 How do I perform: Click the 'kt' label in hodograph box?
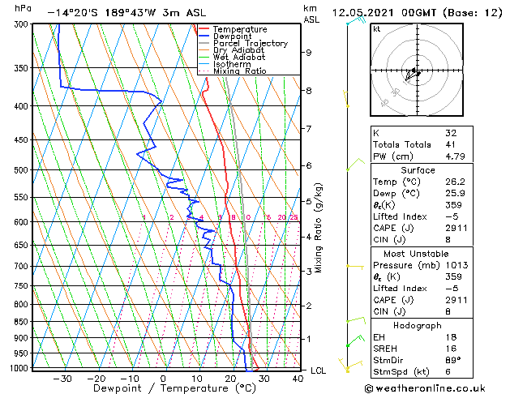click(377, 28)
